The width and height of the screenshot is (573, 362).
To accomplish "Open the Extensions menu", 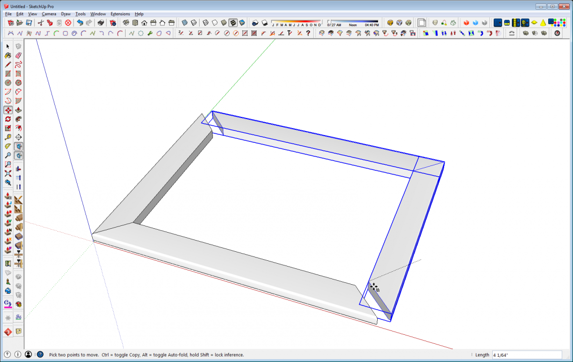I will [120, 14].
